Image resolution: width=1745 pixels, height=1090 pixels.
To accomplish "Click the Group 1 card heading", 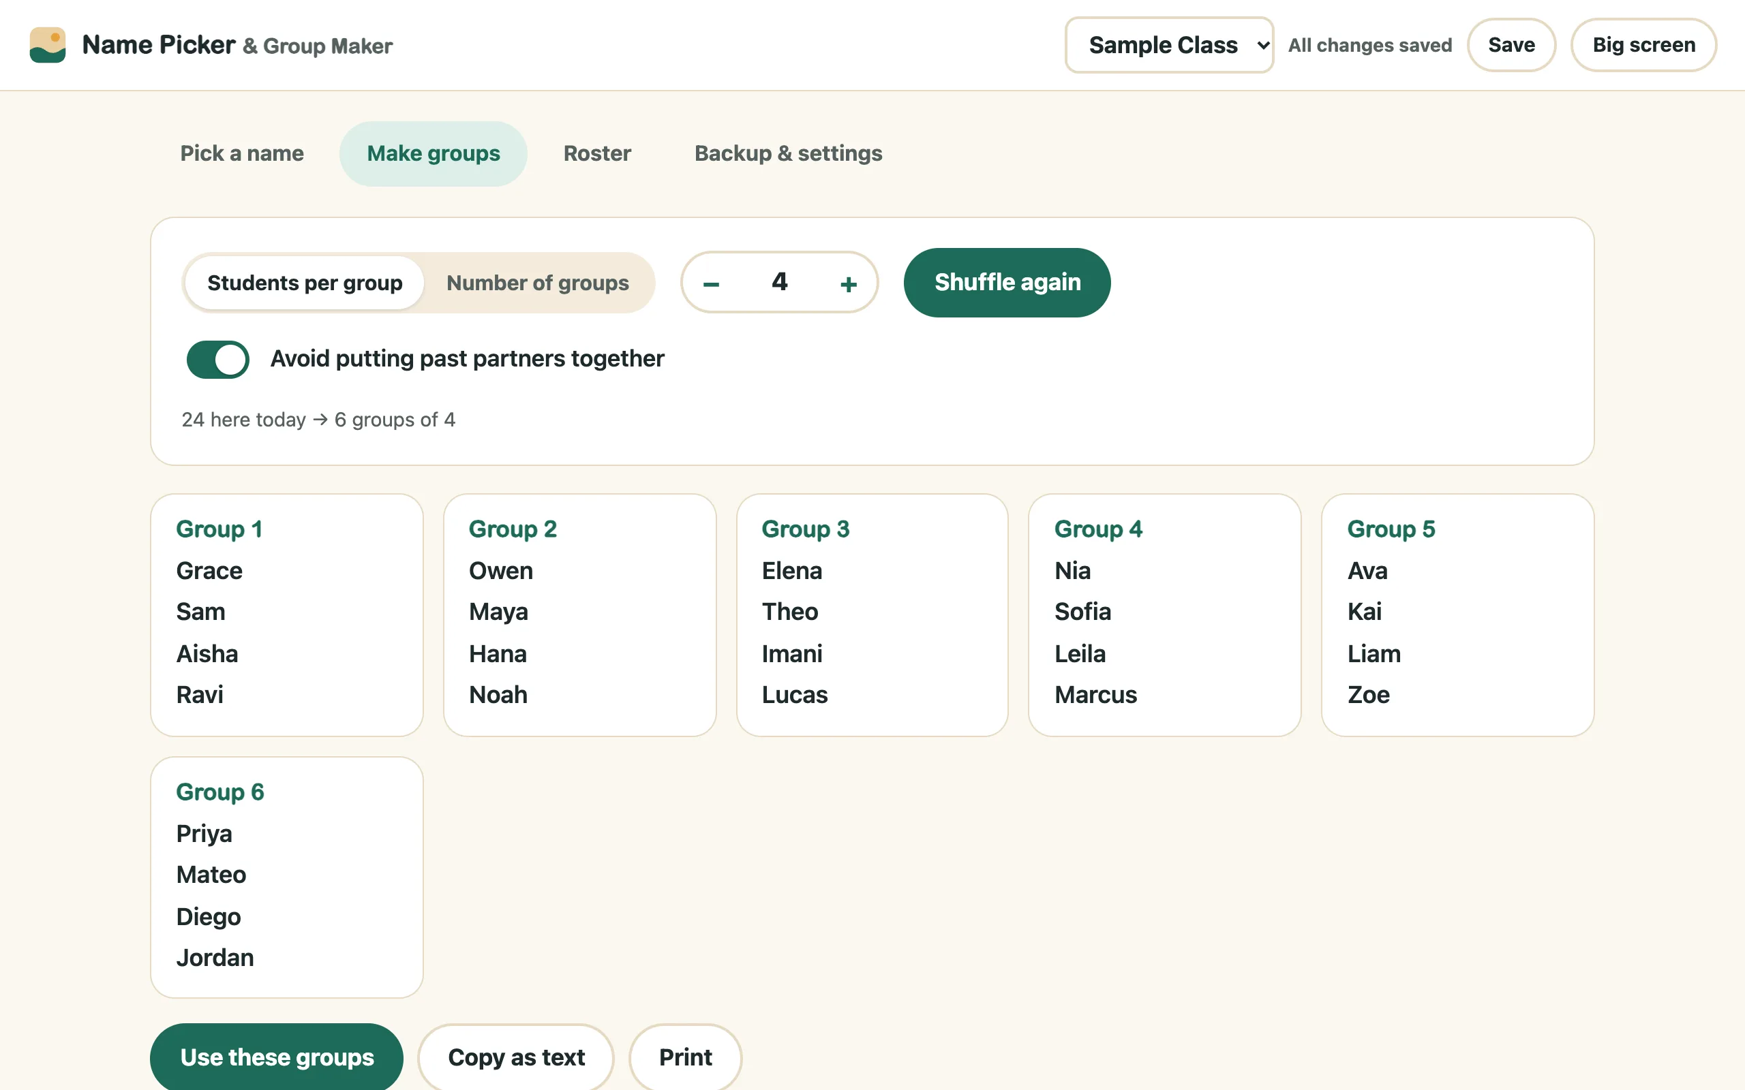I will point(219,529).
